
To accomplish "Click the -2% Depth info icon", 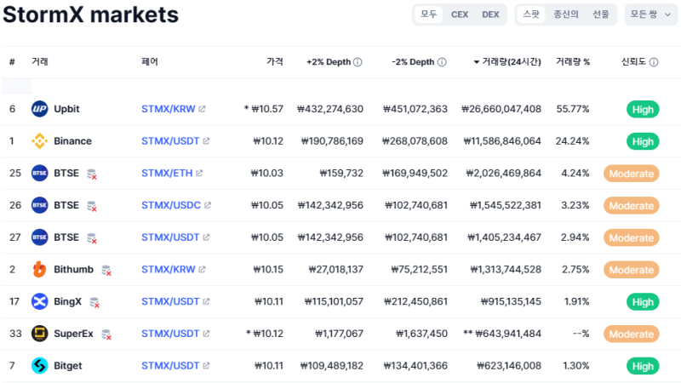I will [442, 62].
